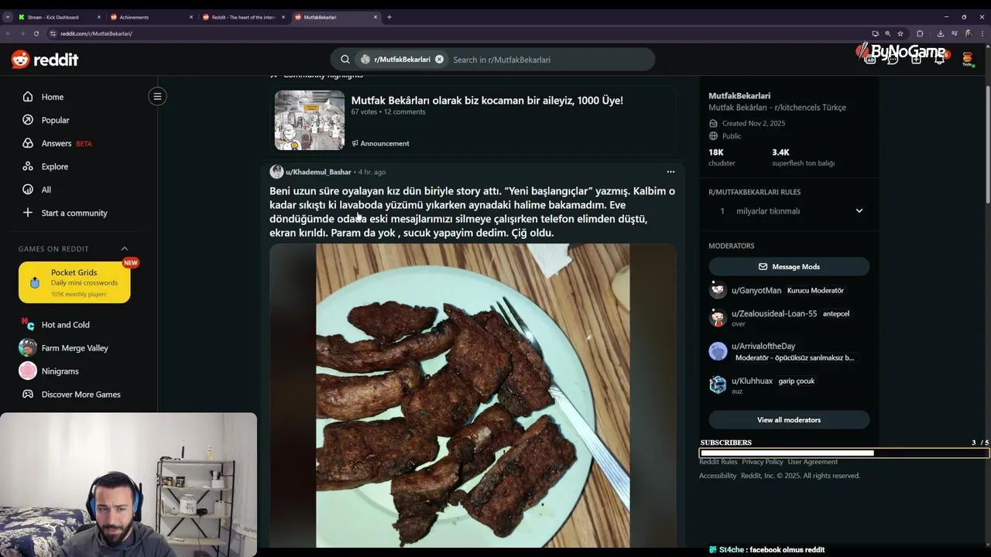Open the u/Khademul_Bashar profile link
Screen dimensions: 991x557
pos(318,172)
